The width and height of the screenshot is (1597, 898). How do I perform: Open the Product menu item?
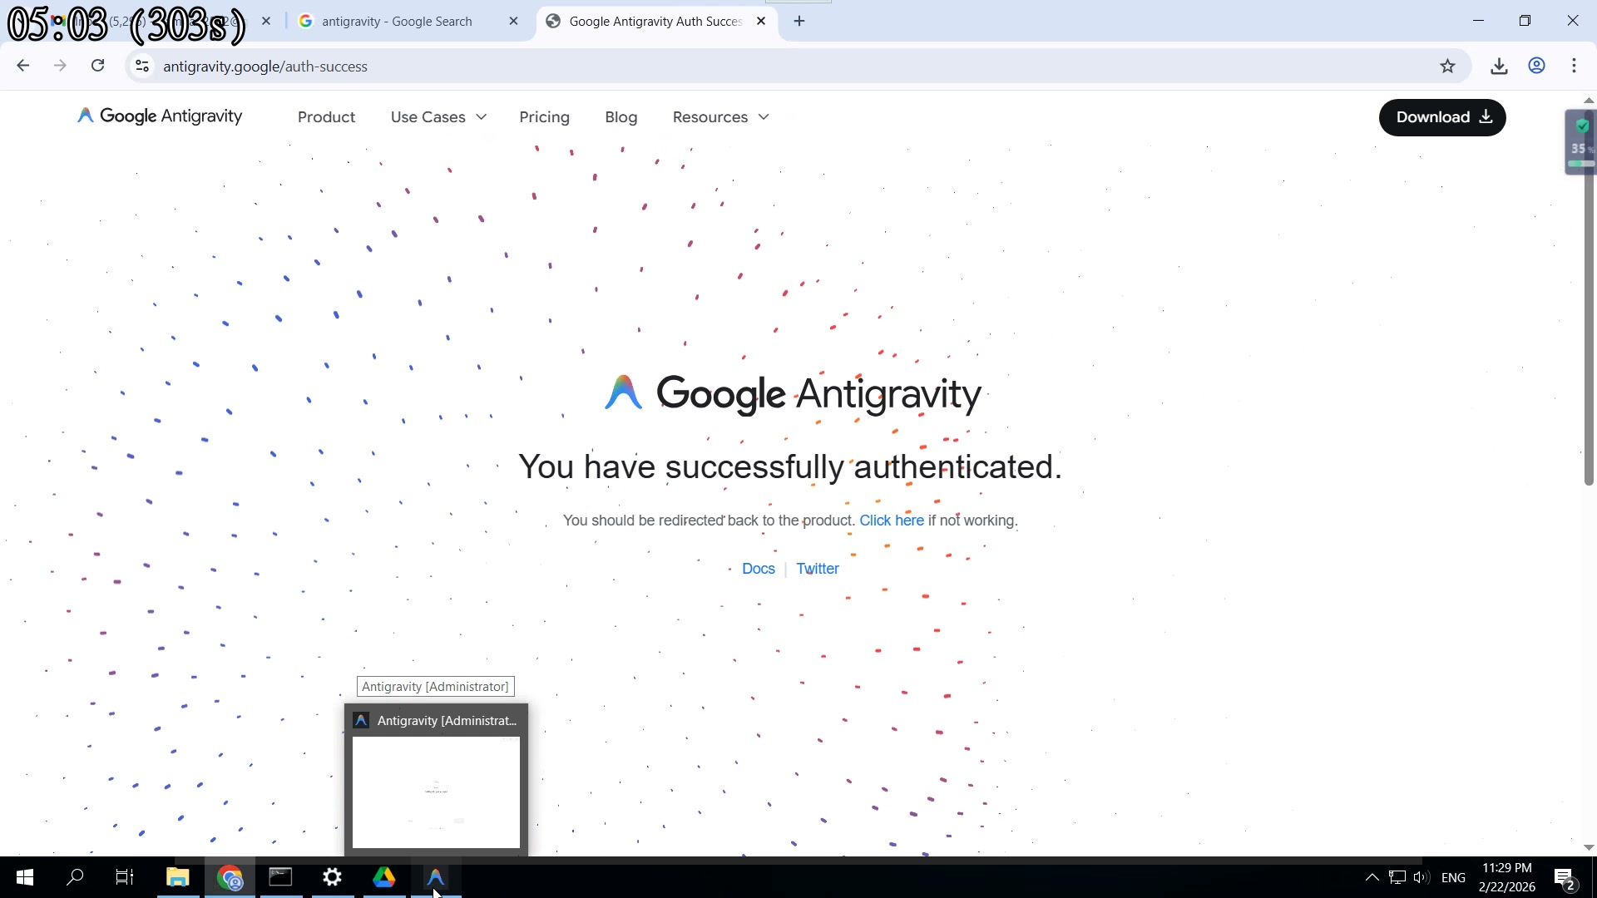[x=326, y=117]
